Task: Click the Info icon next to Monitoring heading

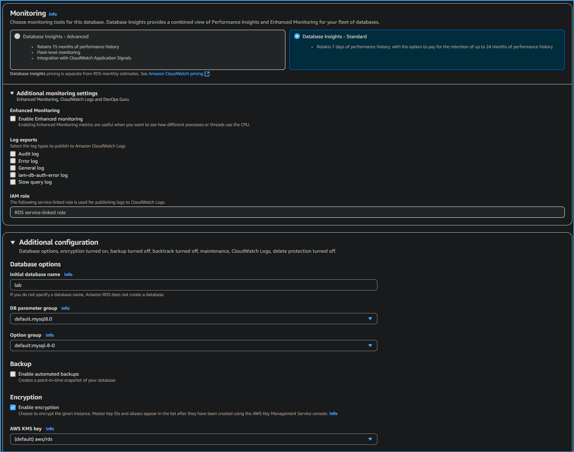Action: [x=53, y=14]
